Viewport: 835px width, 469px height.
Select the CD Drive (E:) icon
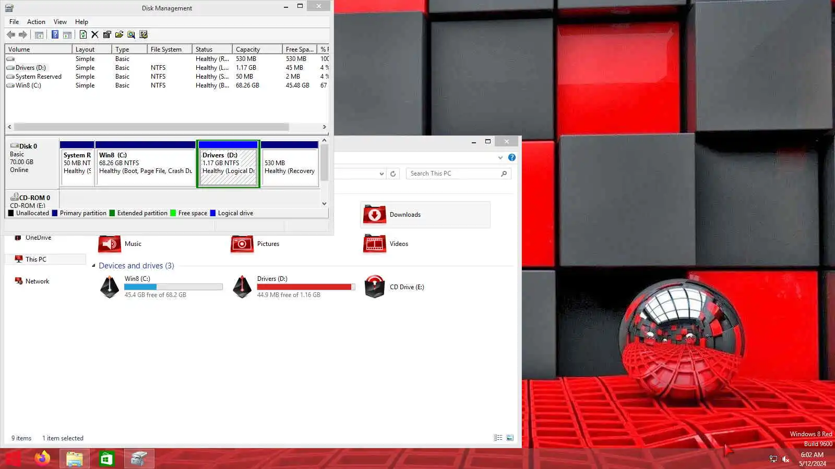pyautogui.click(x=375, y=287)
